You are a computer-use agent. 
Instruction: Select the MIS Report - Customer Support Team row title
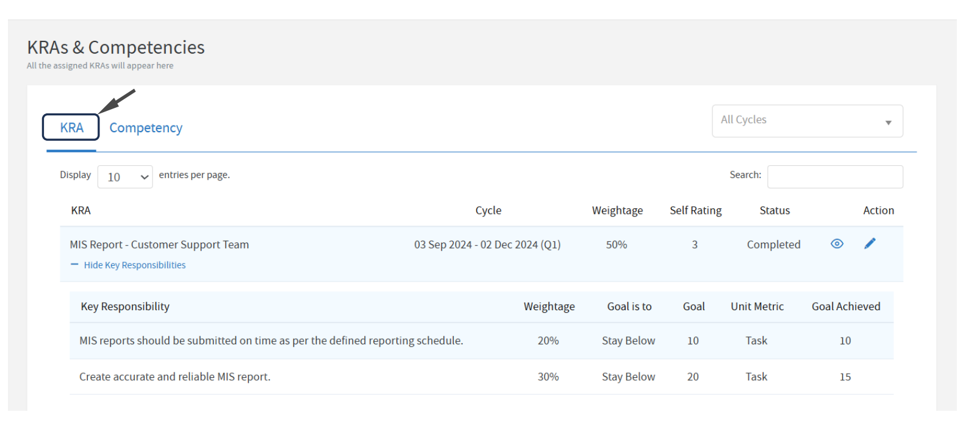coord(159,244)
